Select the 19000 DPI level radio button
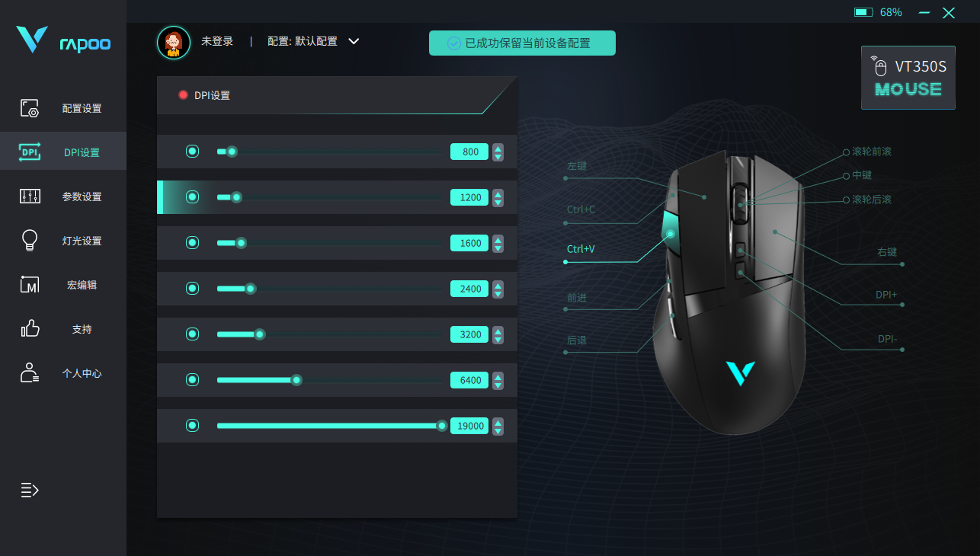 click(x=193, y=426)
